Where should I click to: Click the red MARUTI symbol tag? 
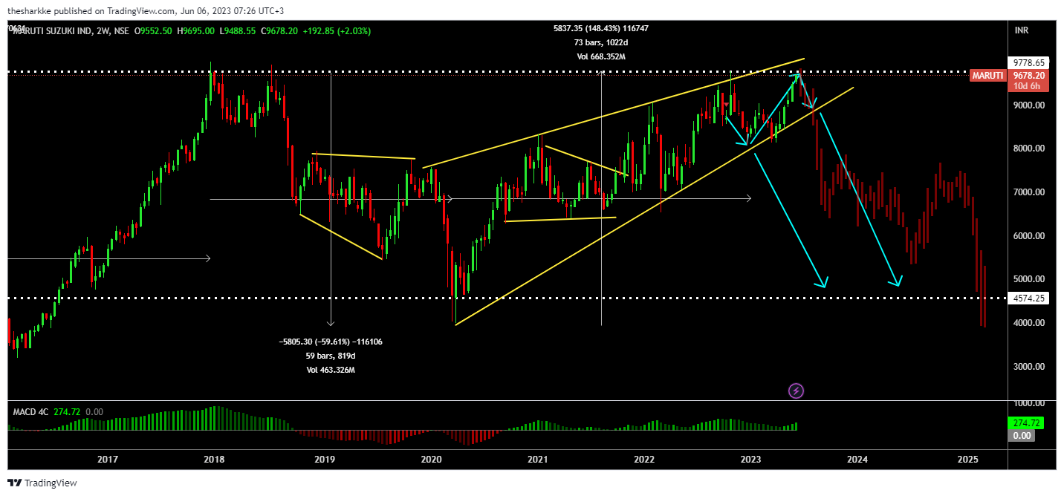coord(987,75)
